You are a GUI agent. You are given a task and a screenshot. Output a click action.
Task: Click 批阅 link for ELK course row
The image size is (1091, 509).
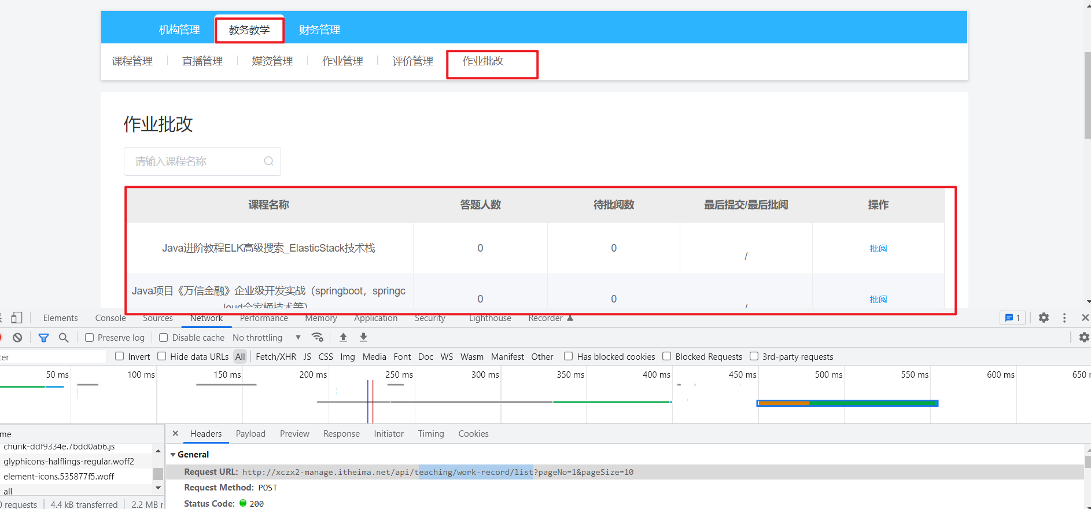[878, 248]
